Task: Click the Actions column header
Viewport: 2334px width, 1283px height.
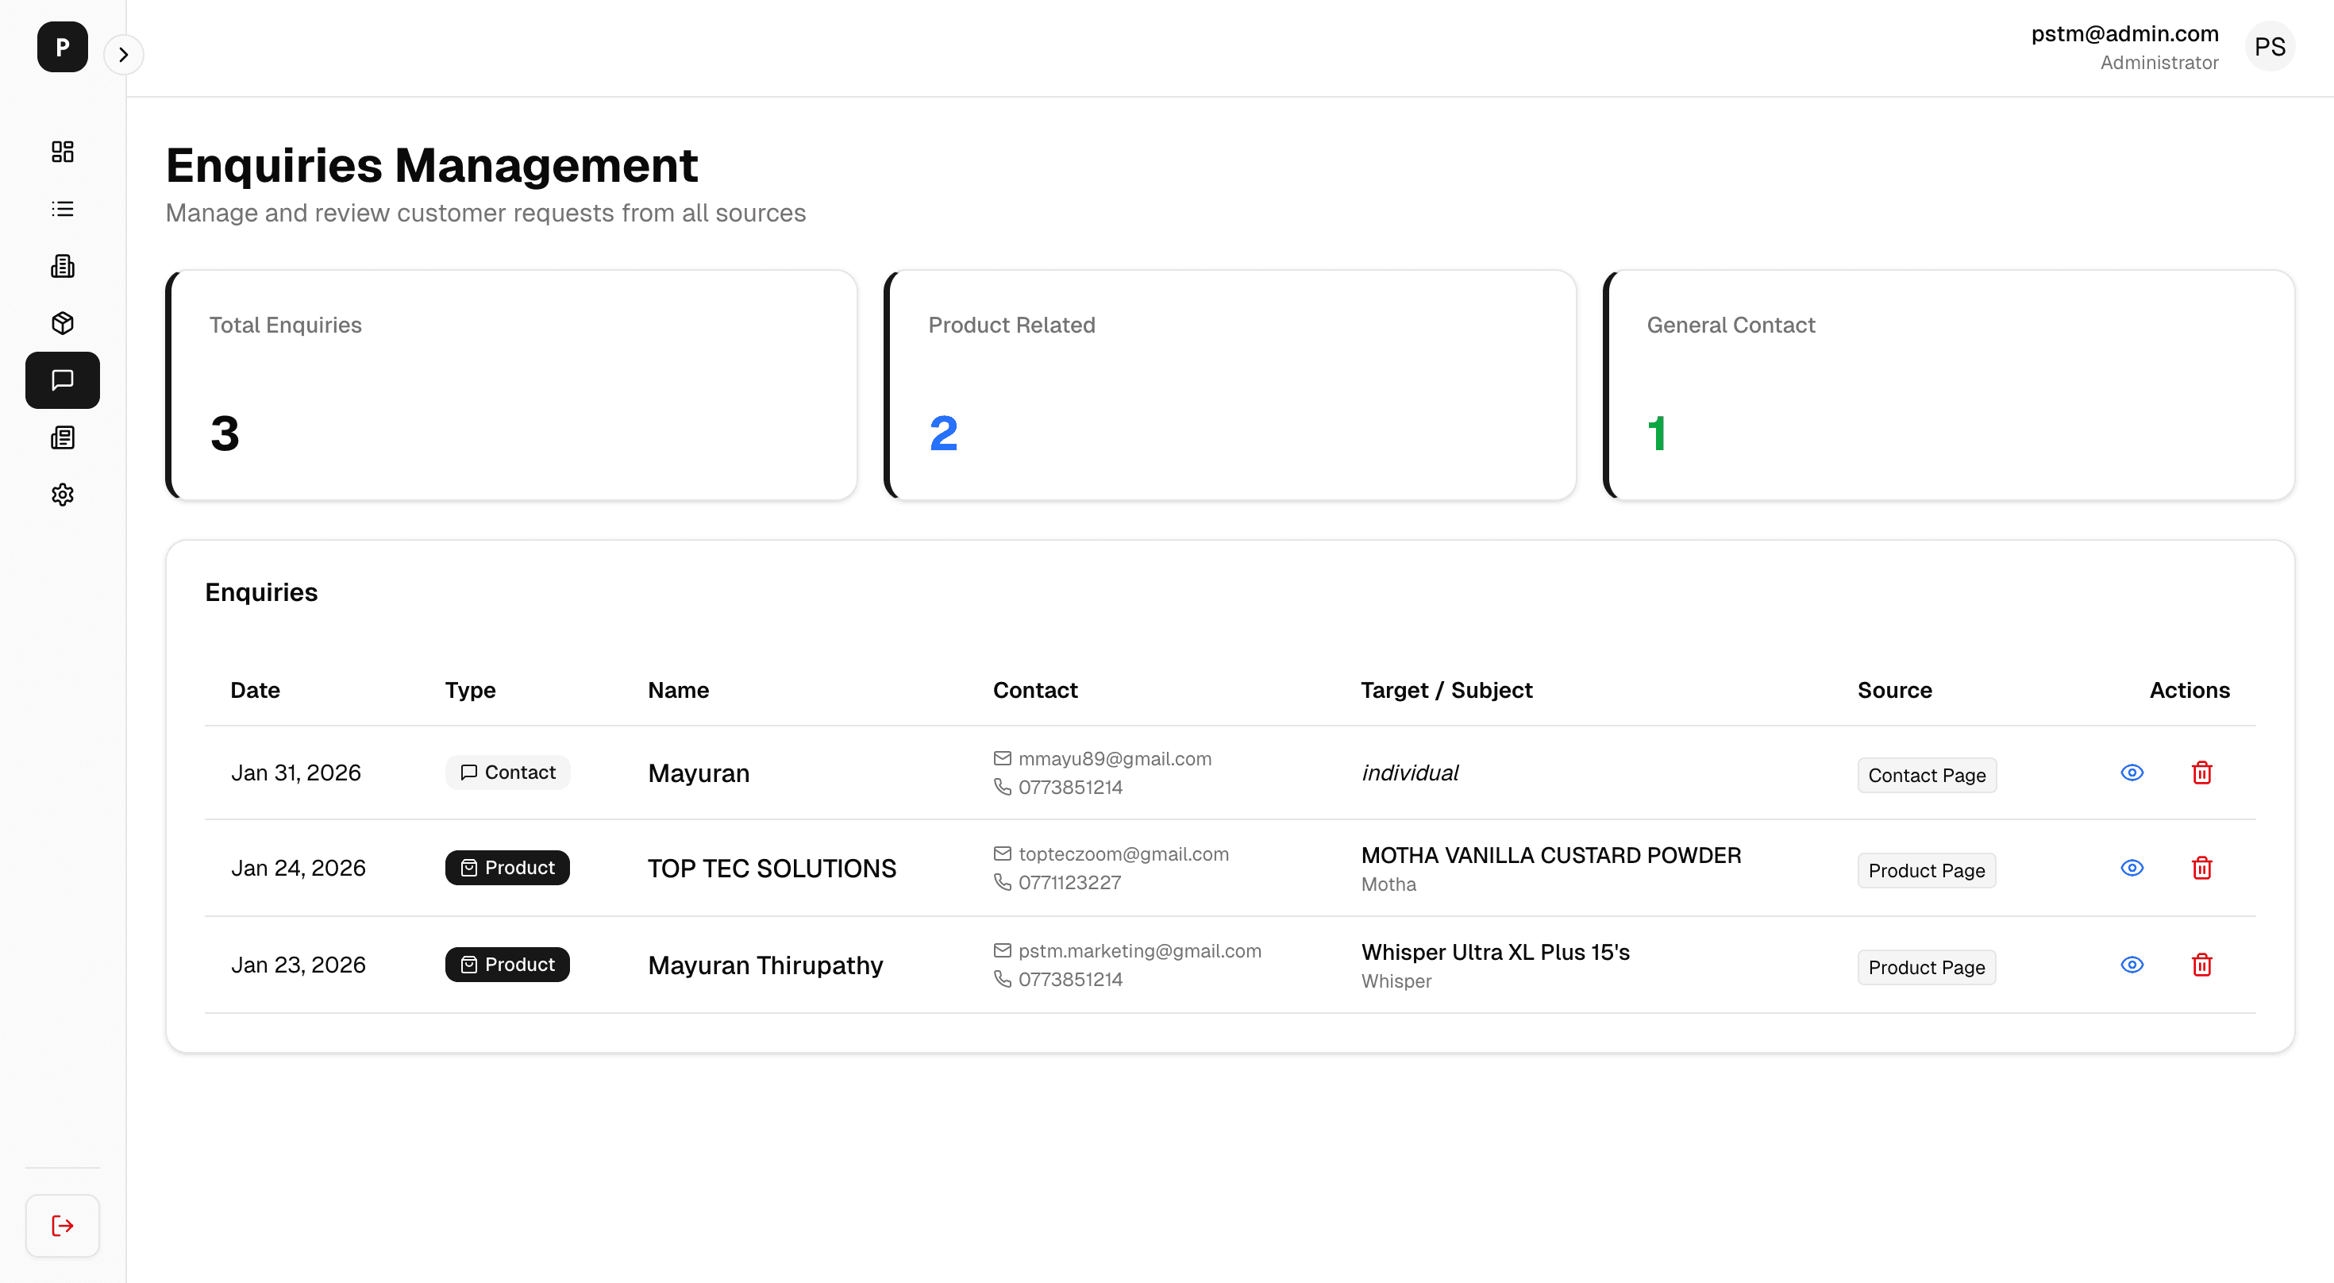Action: [2190, 691]
